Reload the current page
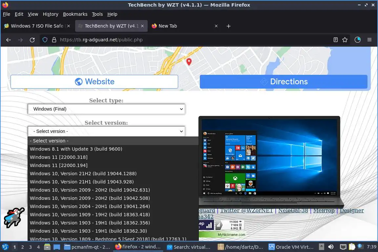Image resolution: width=378 pixels, height=252 pixels. 32,40
